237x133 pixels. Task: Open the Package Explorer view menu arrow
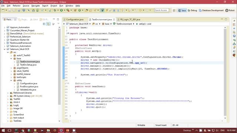click(59, 24)
